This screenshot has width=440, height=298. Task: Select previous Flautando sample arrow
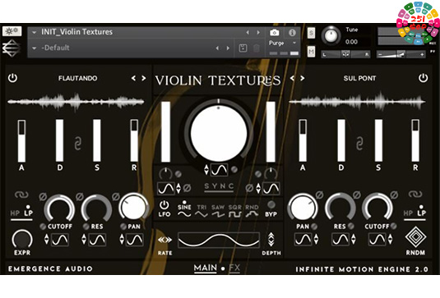pos(133,78)
